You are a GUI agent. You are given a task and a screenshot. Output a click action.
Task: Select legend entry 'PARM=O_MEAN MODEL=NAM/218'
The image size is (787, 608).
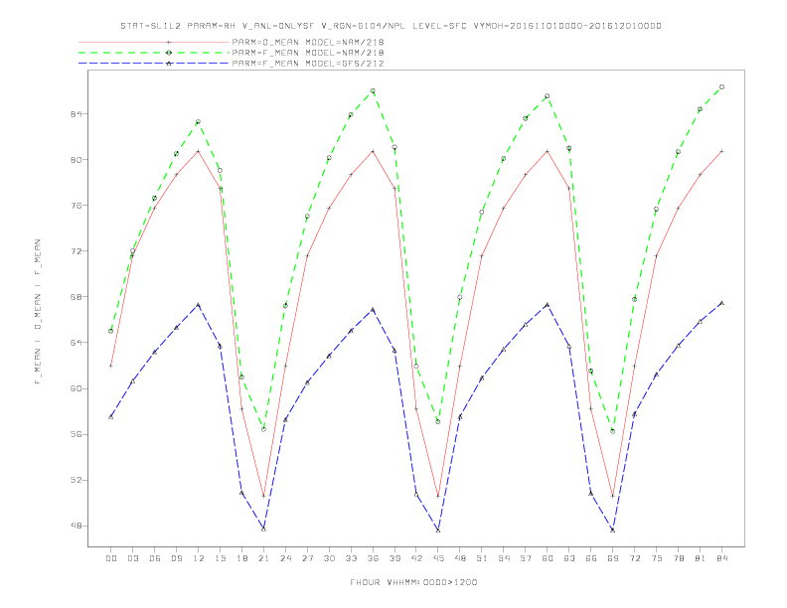tap(308, 42)
